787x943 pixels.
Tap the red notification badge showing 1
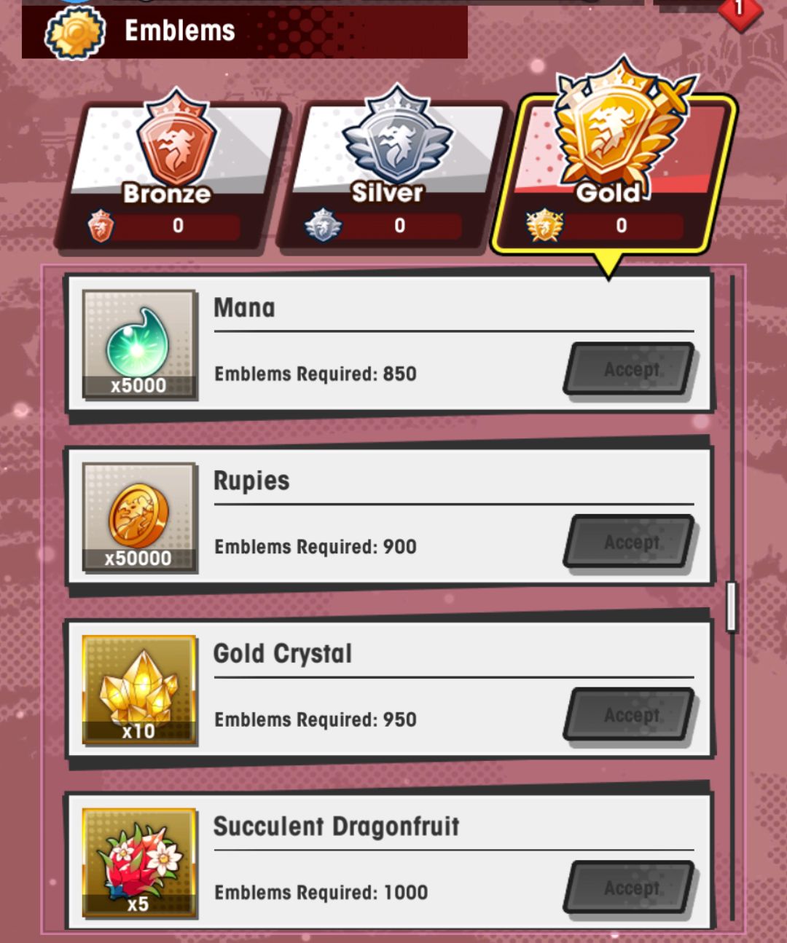[x=740, y=10]
